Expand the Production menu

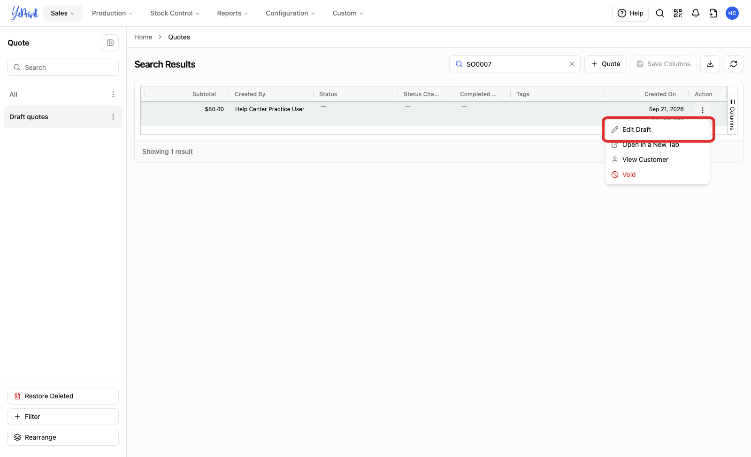pyautogui.click(x=112, y=13)
